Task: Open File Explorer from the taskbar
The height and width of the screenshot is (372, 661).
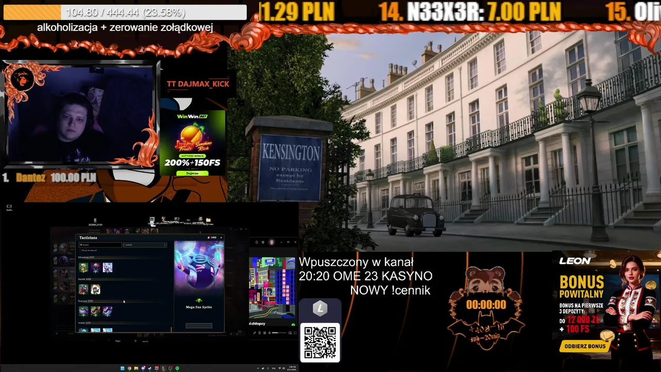Action: (x=136, y=368)
